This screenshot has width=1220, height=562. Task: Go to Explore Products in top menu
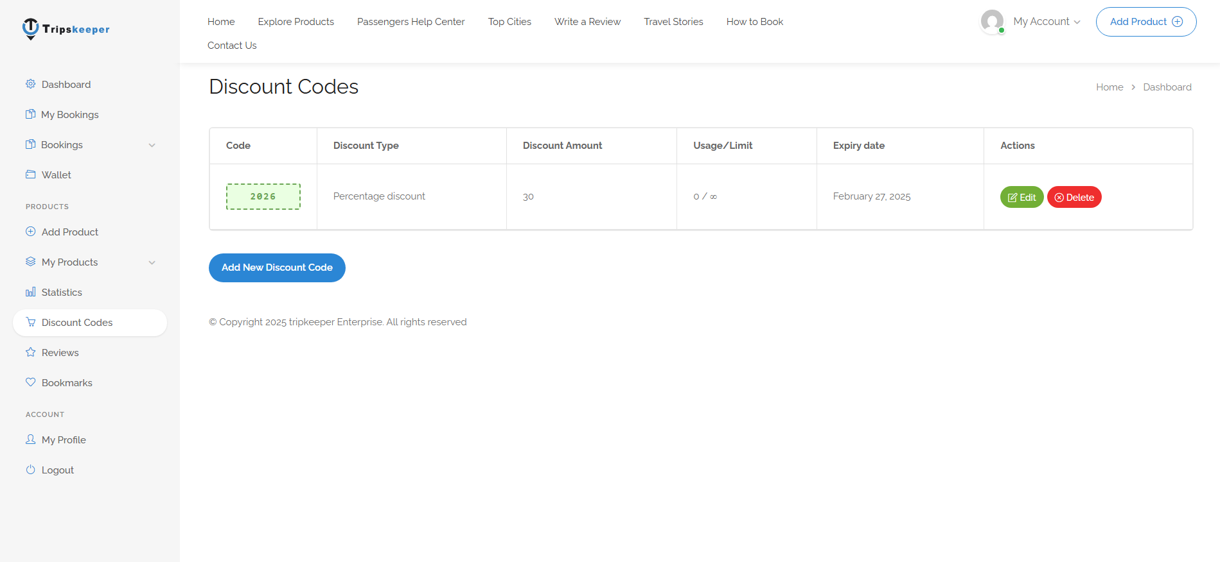pos(296,22)
